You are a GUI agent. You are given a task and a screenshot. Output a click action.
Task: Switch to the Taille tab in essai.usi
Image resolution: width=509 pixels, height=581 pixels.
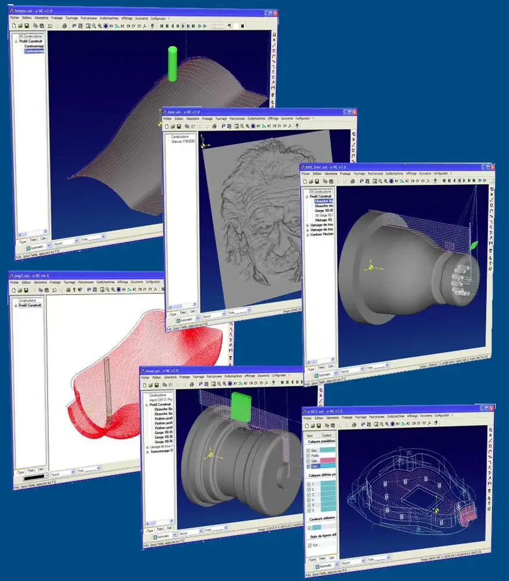(160, 529)
